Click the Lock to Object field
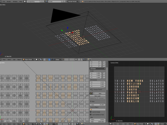167x125 pixels. tap(98, 109)
